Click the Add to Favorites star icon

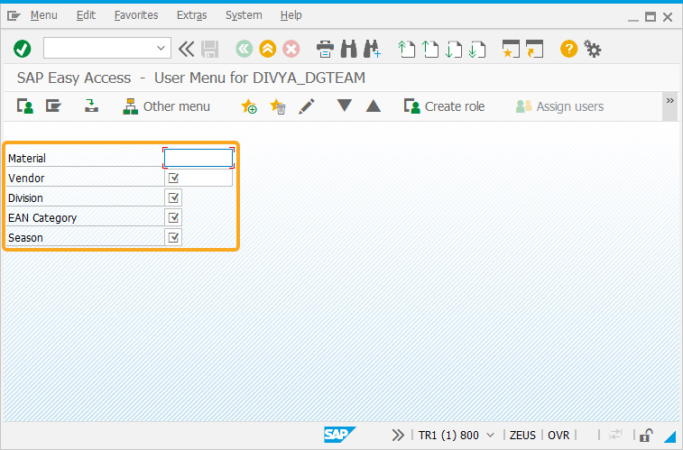pyautogui.click(x=249, y=106)
